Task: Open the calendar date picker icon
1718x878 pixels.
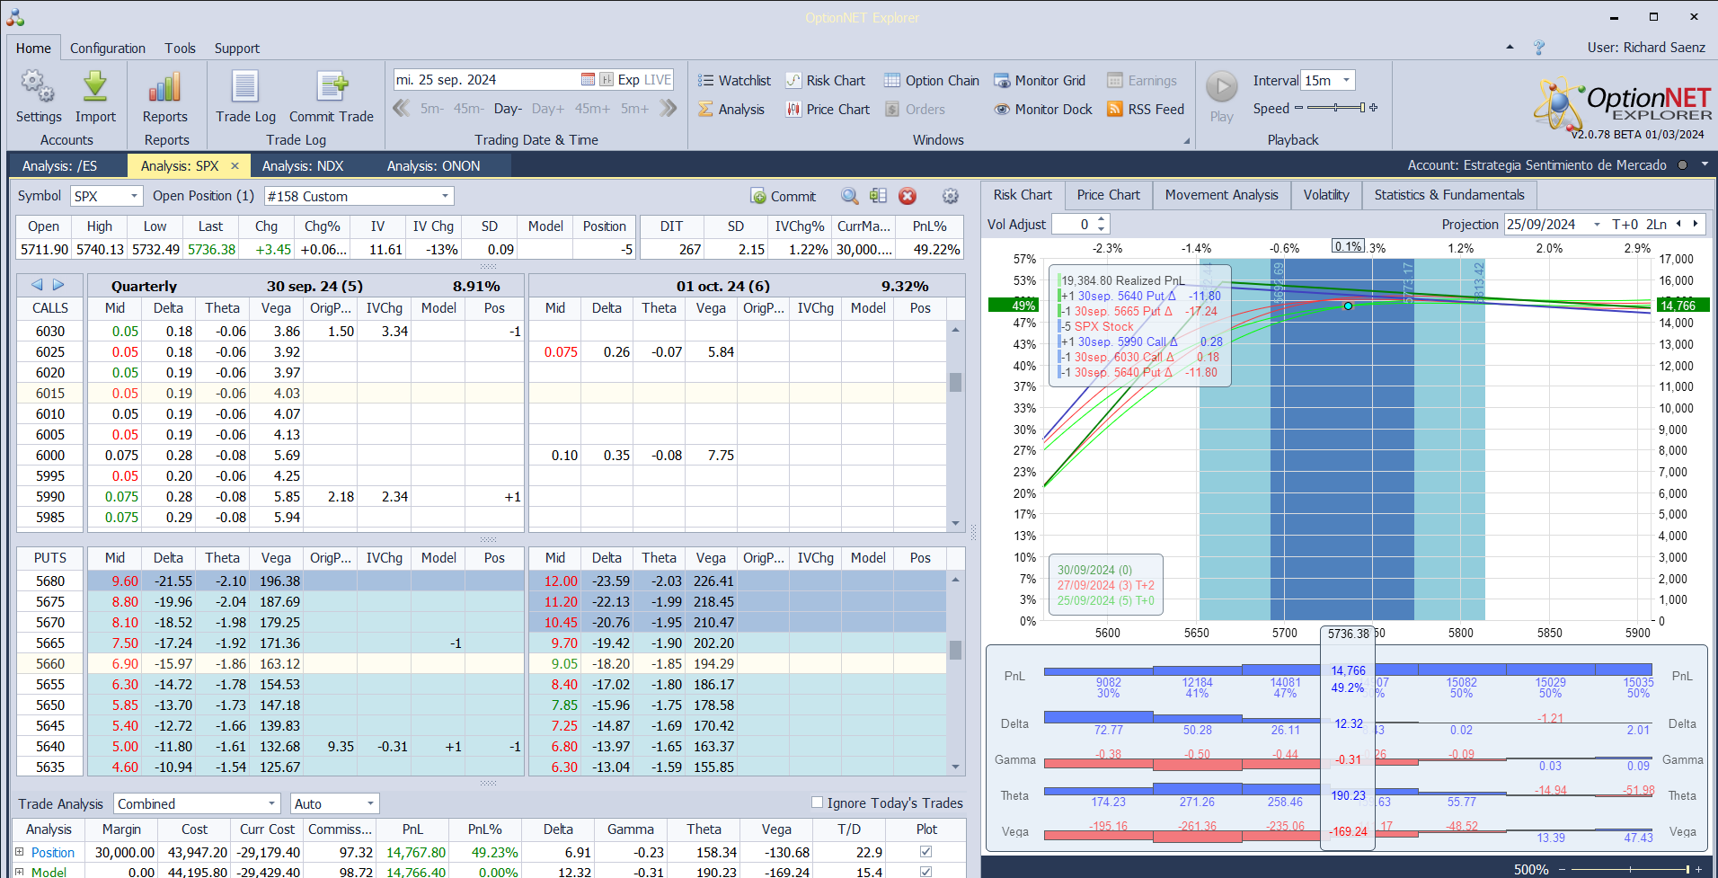Action: [588, 80]
